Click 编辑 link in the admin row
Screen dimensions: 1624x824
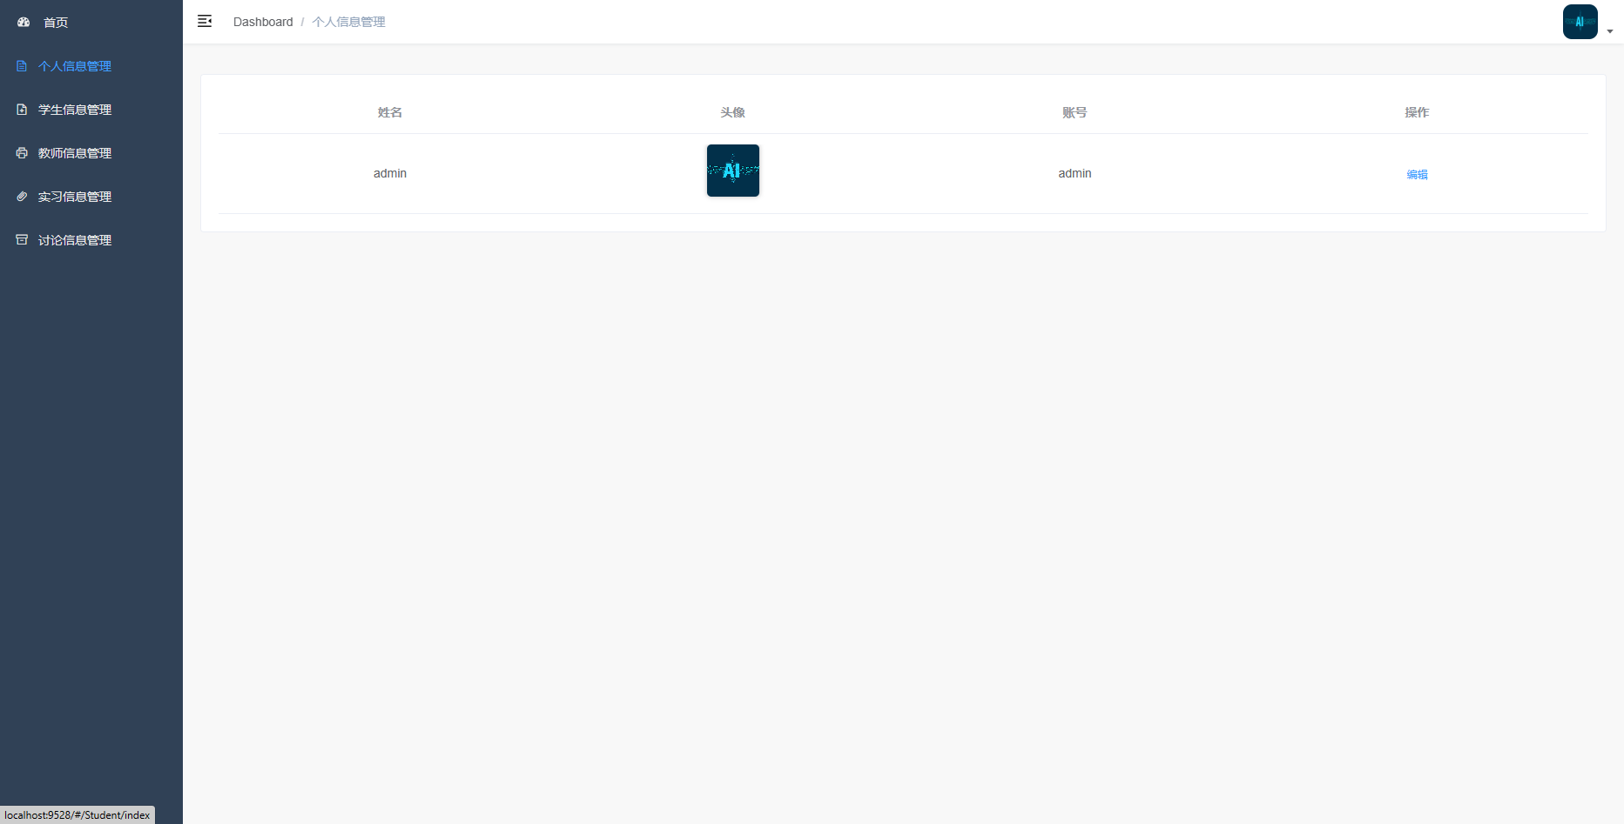click(x=1417, y=174)
